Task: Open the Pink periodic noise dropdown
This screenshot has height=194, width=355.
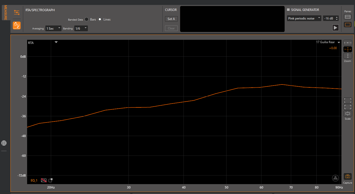Action: 304,18
